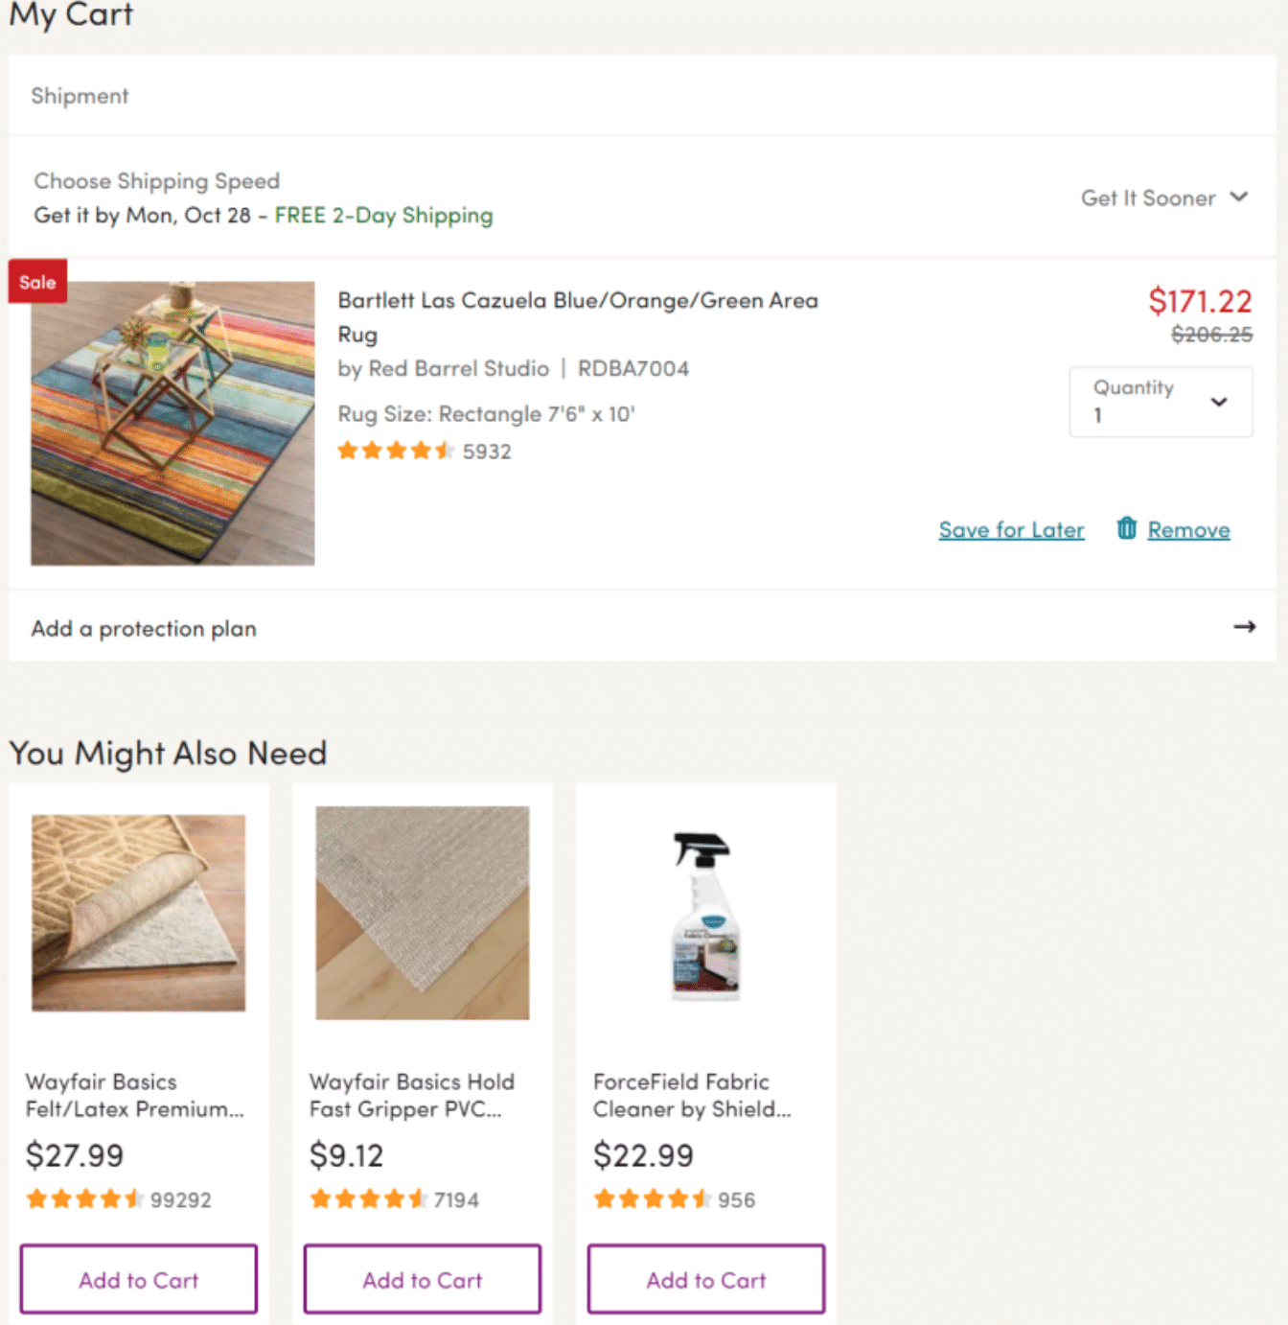
Task: Click the arrow on protection plan row
Action: click(1244, 627)
